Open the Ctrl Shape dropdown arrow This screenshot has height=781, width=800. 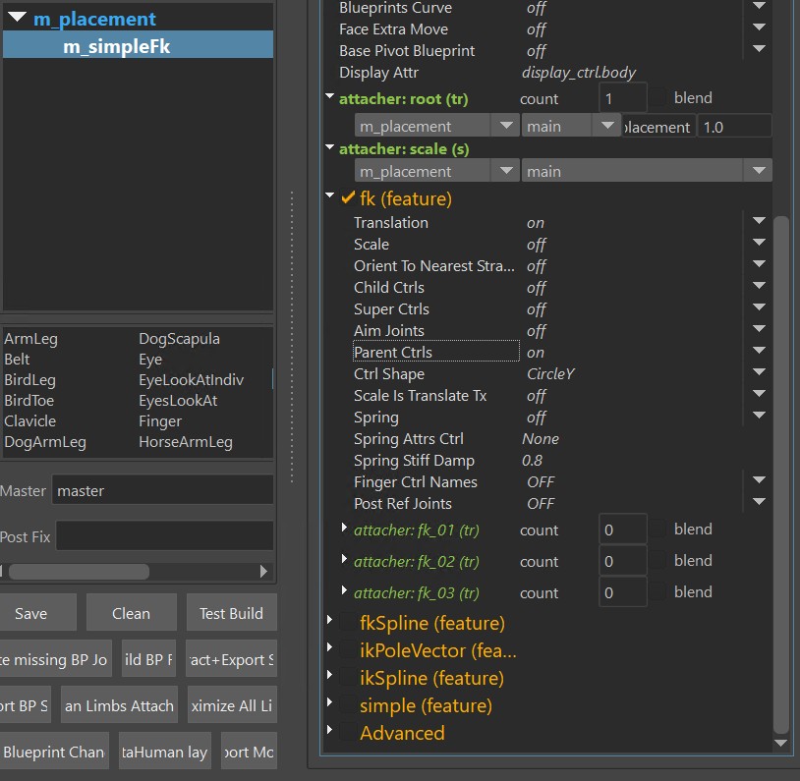click(x=759, y=372)
